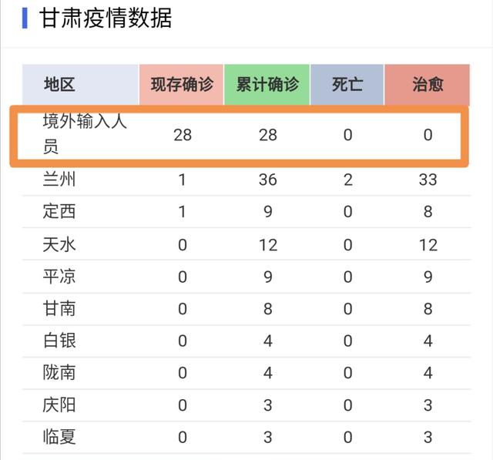Click the 甘南 region name
This screenshot has width=493, height=460.
point(59,309)
